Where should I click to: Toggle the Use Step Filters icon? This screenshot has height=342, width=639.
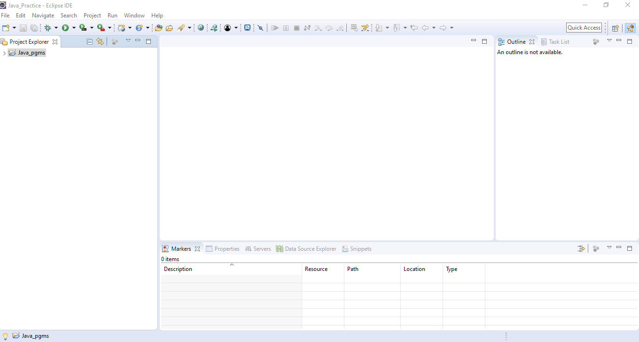coord(365,28)
